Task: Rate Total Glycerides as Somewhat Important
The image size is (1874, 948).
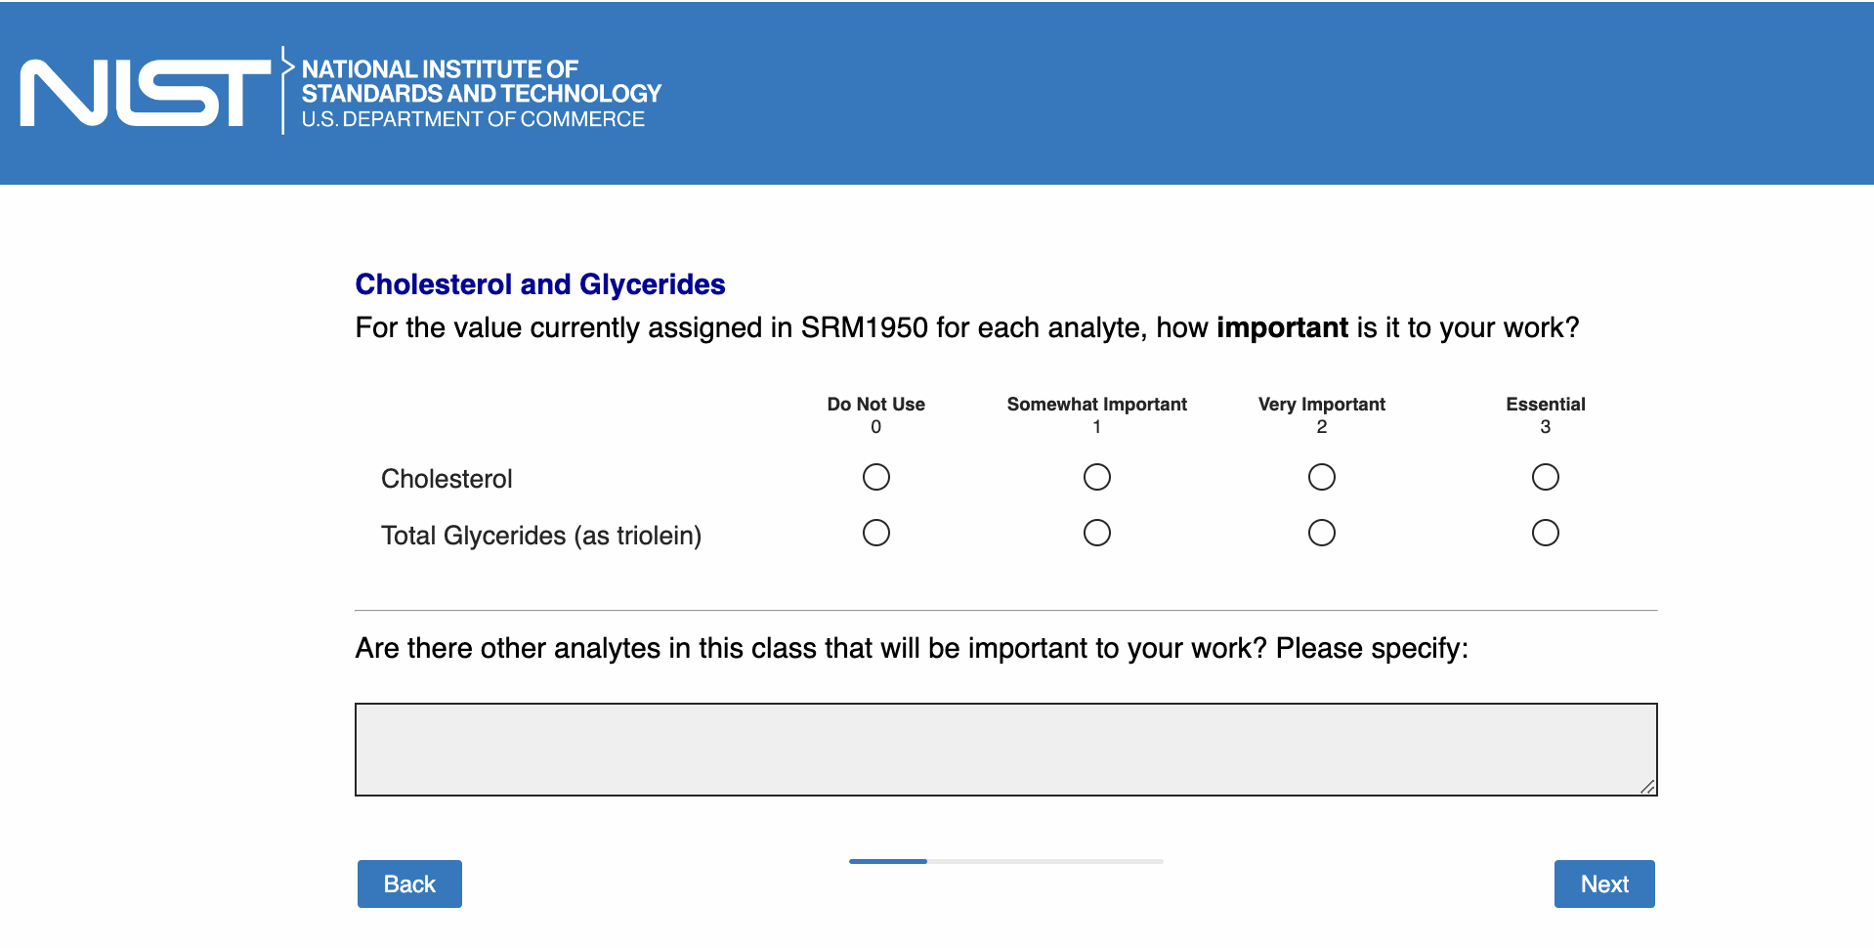Action: pos(1096,533)
